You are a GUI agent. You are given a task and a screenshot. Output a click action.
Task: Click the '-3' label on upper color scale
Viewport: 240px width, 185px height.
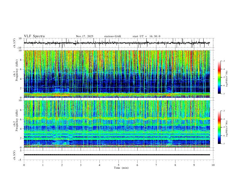pos(224,61)
